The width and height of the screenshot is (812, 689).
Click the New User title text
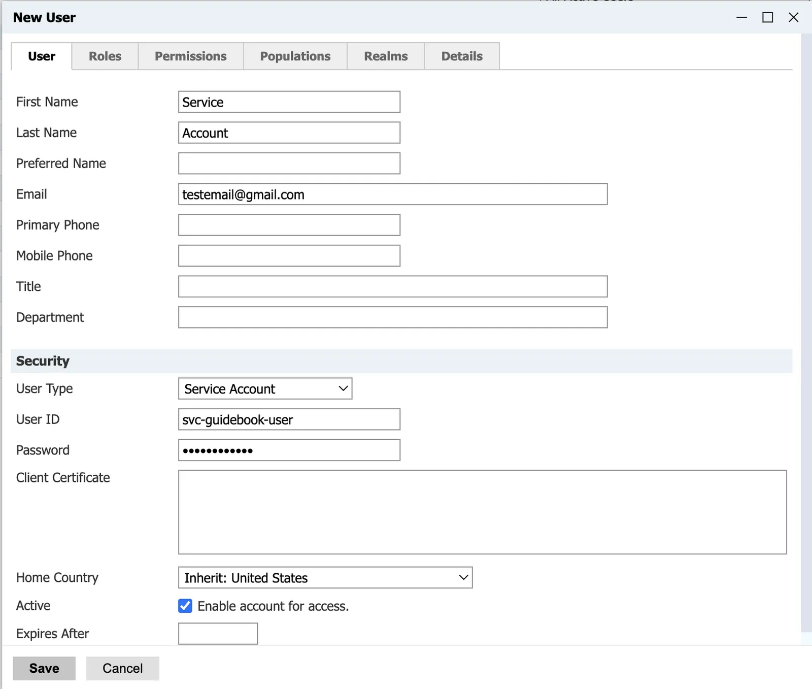pos(45,18)
